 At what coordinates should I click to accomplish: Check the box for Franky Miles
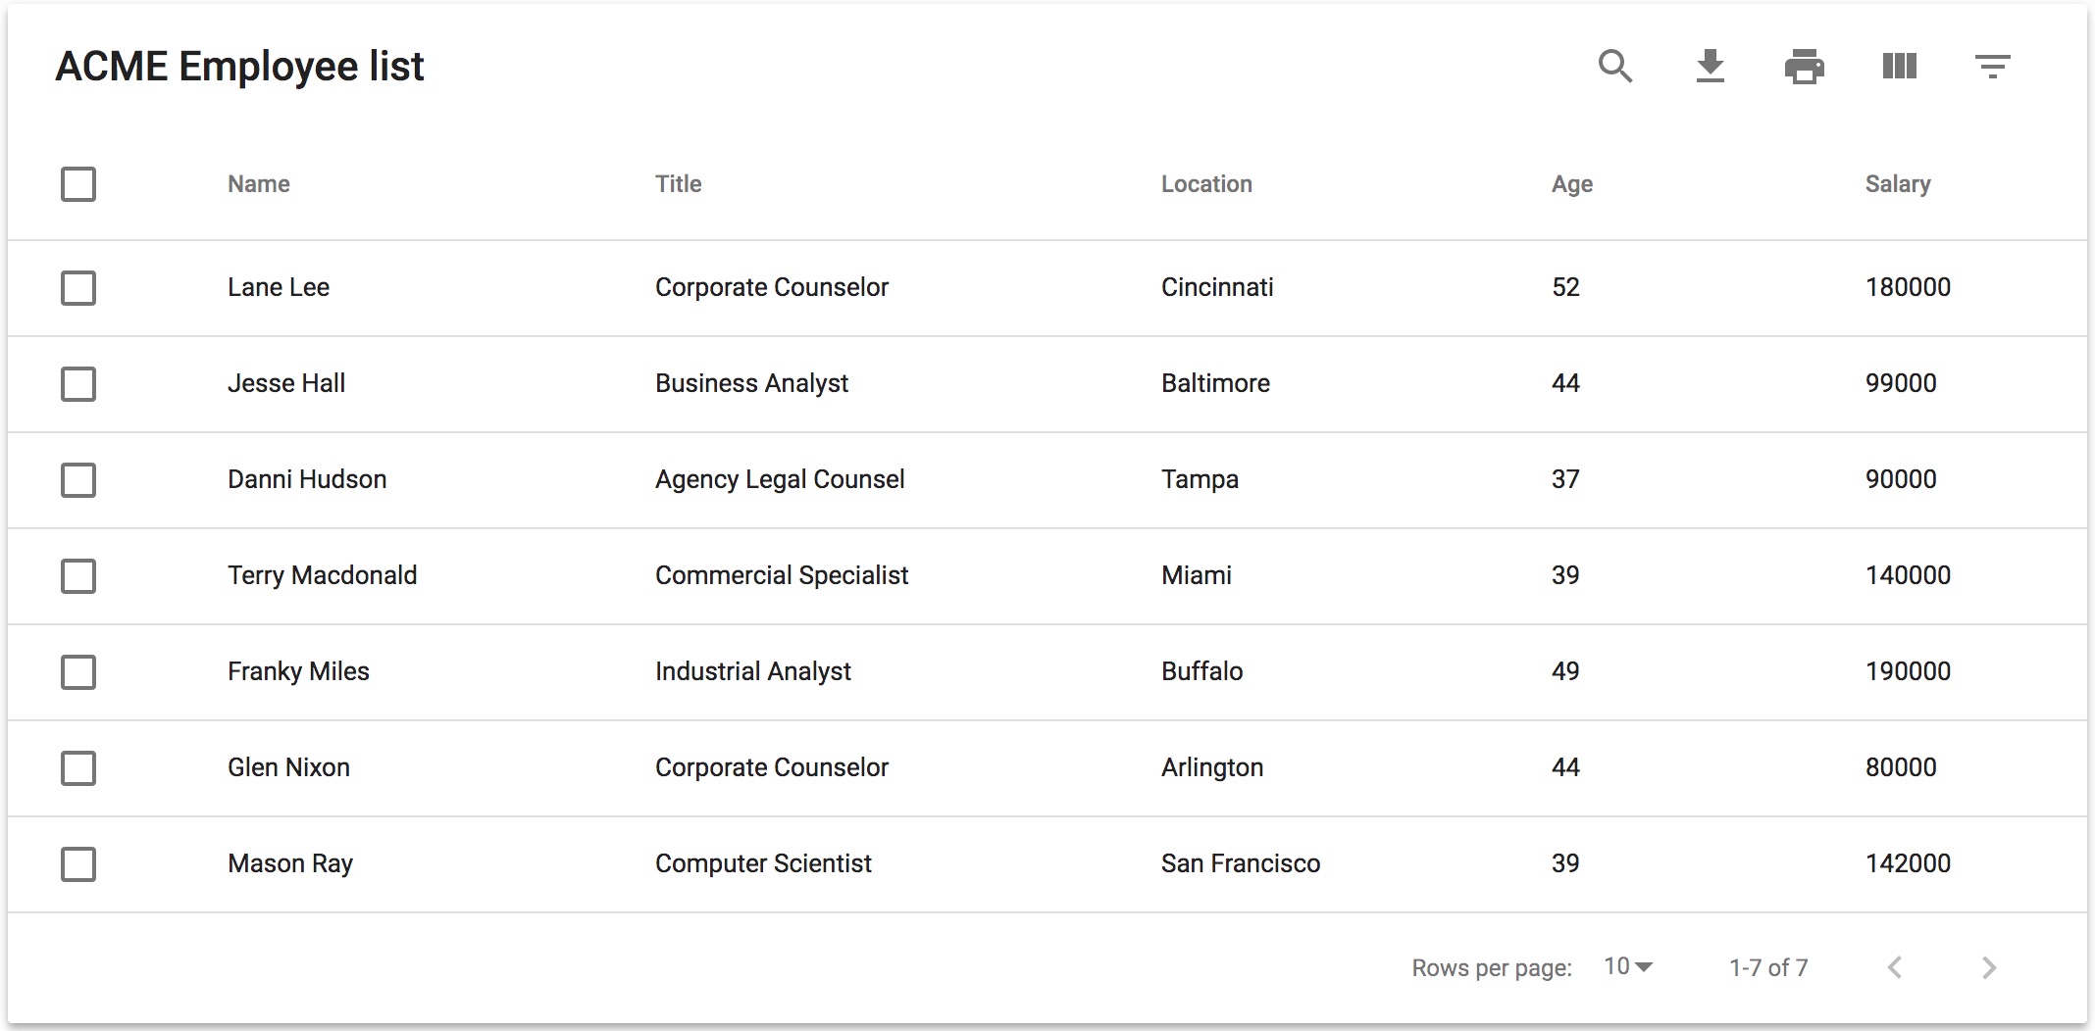coord(78,672)
